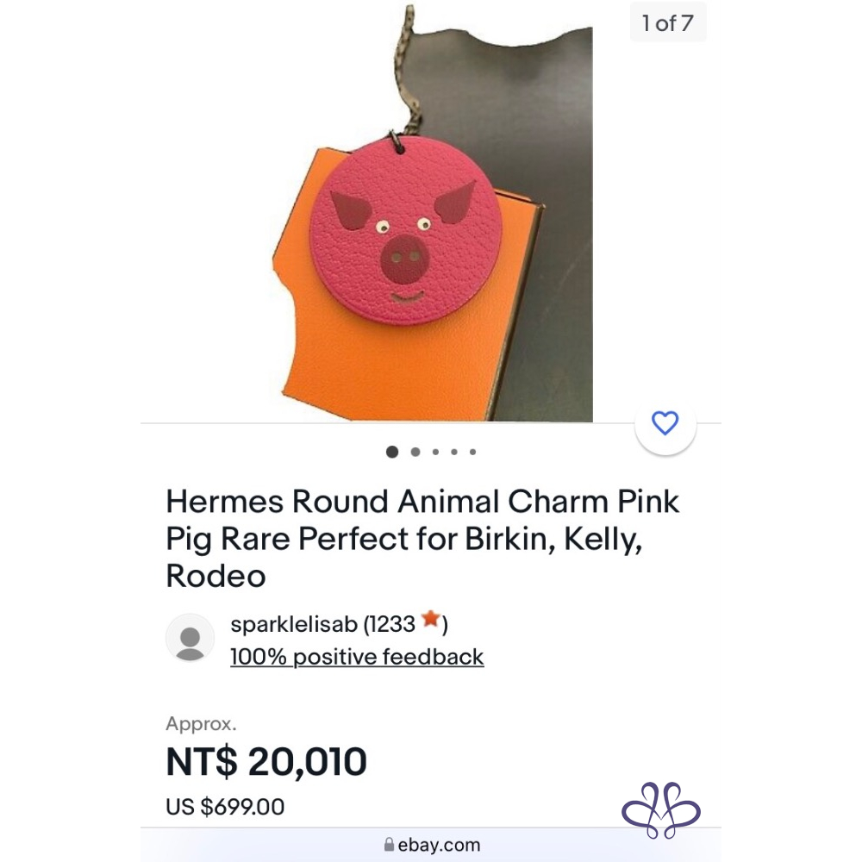Click the seller's gray avatar icon
The image size is (862, 862).
pos(190,638)
